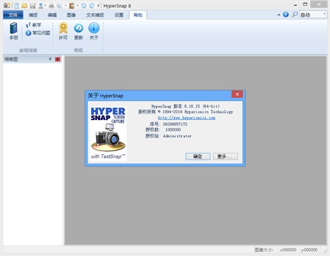Click the HyperSnap camera logo image
Screen dimensions: 330x256
[108, 134]
